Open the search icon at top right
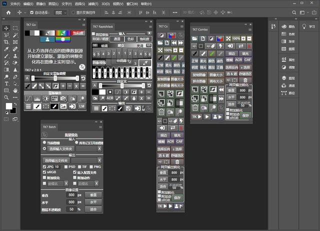Image resolution: width=320 pixels, height=231 pixels. click(x=294, y=12)
